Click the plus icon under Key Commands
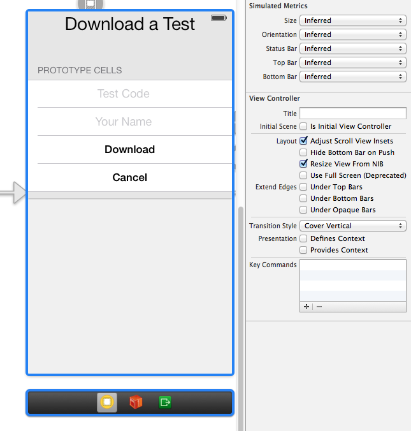Screen dimensions: 411x431 (x=306, y=307)
